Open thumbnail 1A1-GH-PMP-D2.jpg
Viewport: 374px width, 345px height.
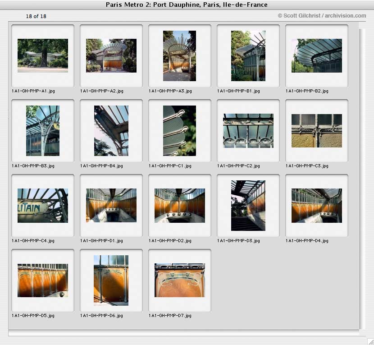[180, 206]
